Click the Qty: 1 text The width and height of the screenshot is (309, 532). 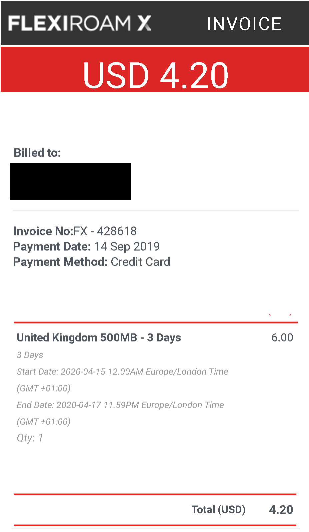pyautogui.click(x=30, y=438)
